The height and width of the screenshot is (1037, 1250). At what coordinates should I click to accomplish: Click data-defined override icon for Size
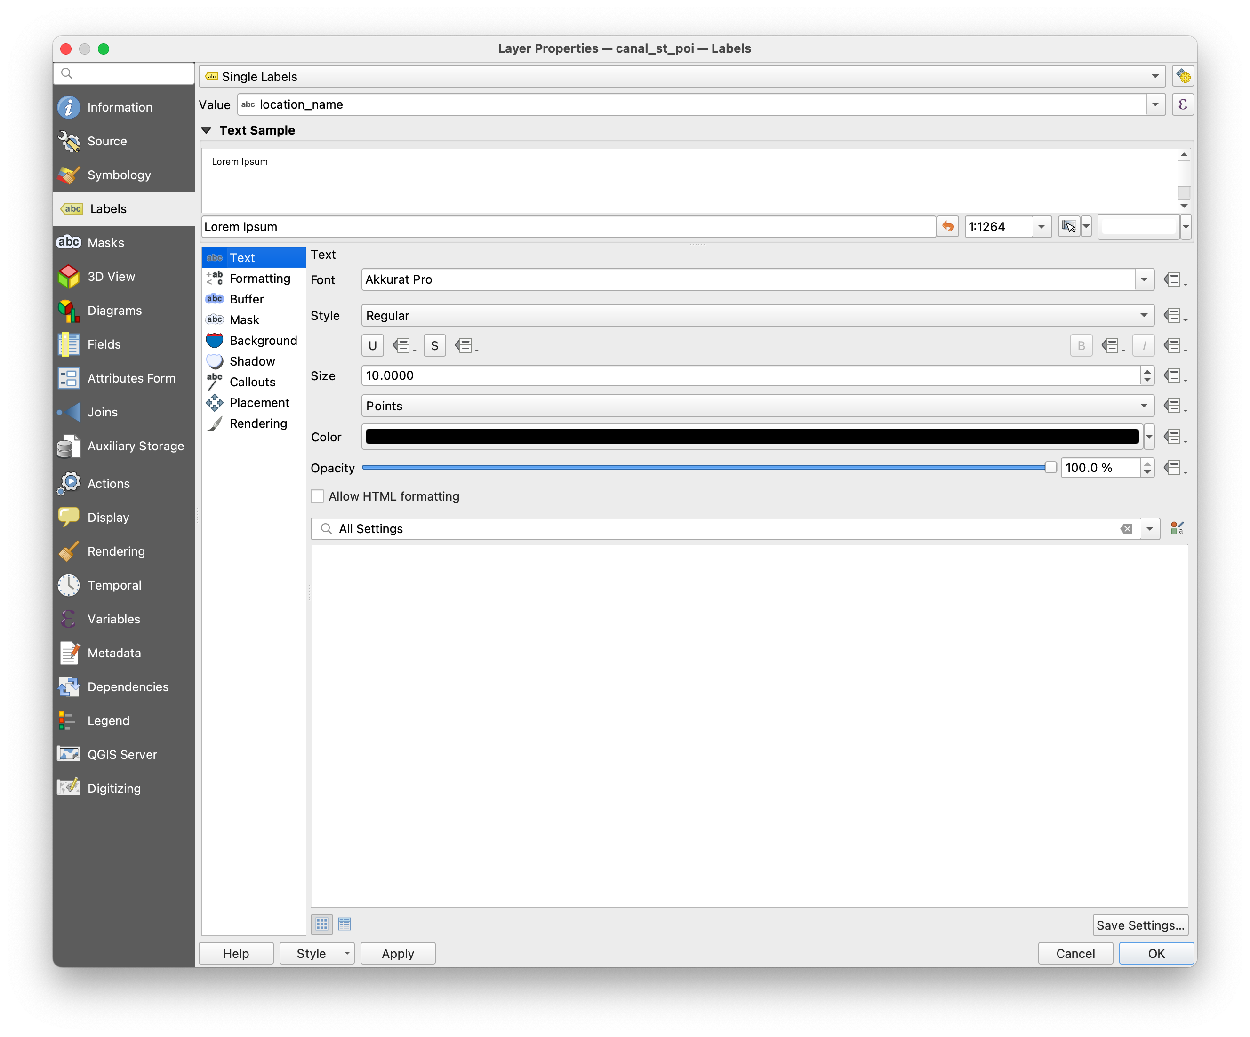(1173, 376)
